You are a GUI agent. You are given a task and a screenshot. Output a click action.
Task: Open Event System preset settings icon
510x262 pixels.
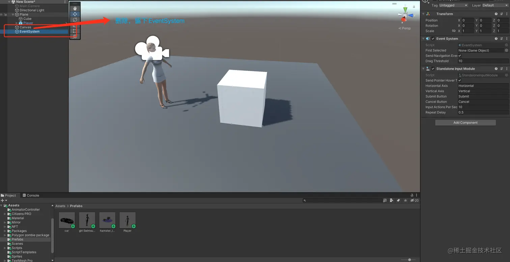502,39
